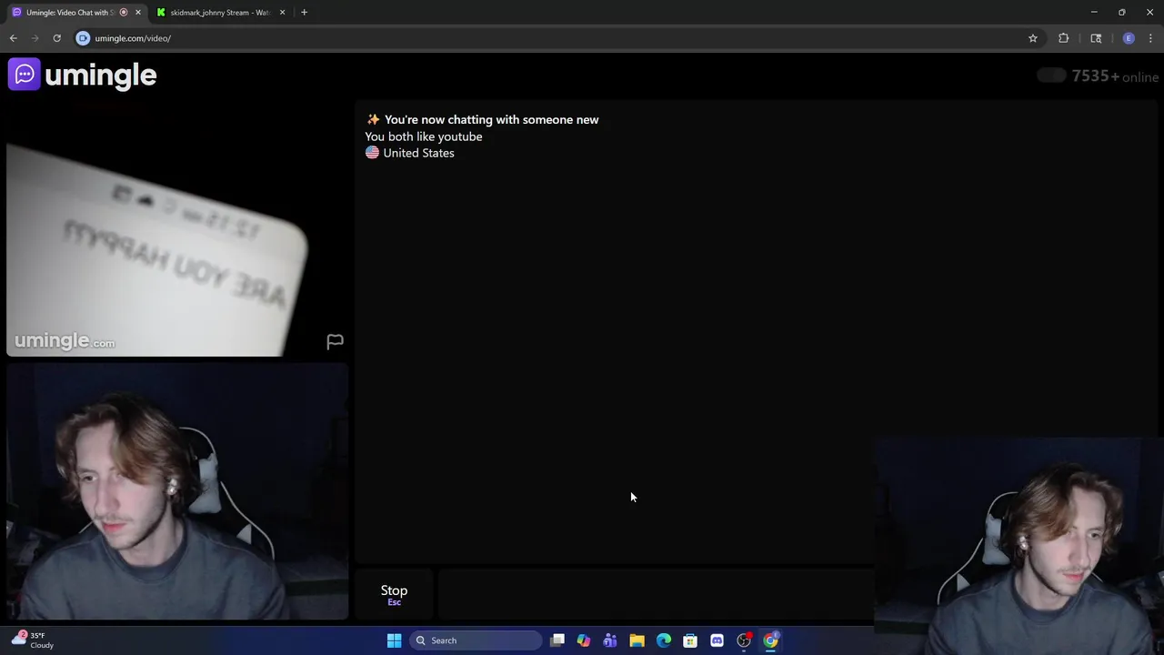Image resolution: width=1164 pixels, height=655 pixels.
Task: Focus the chat message input field
Action: 656,594
